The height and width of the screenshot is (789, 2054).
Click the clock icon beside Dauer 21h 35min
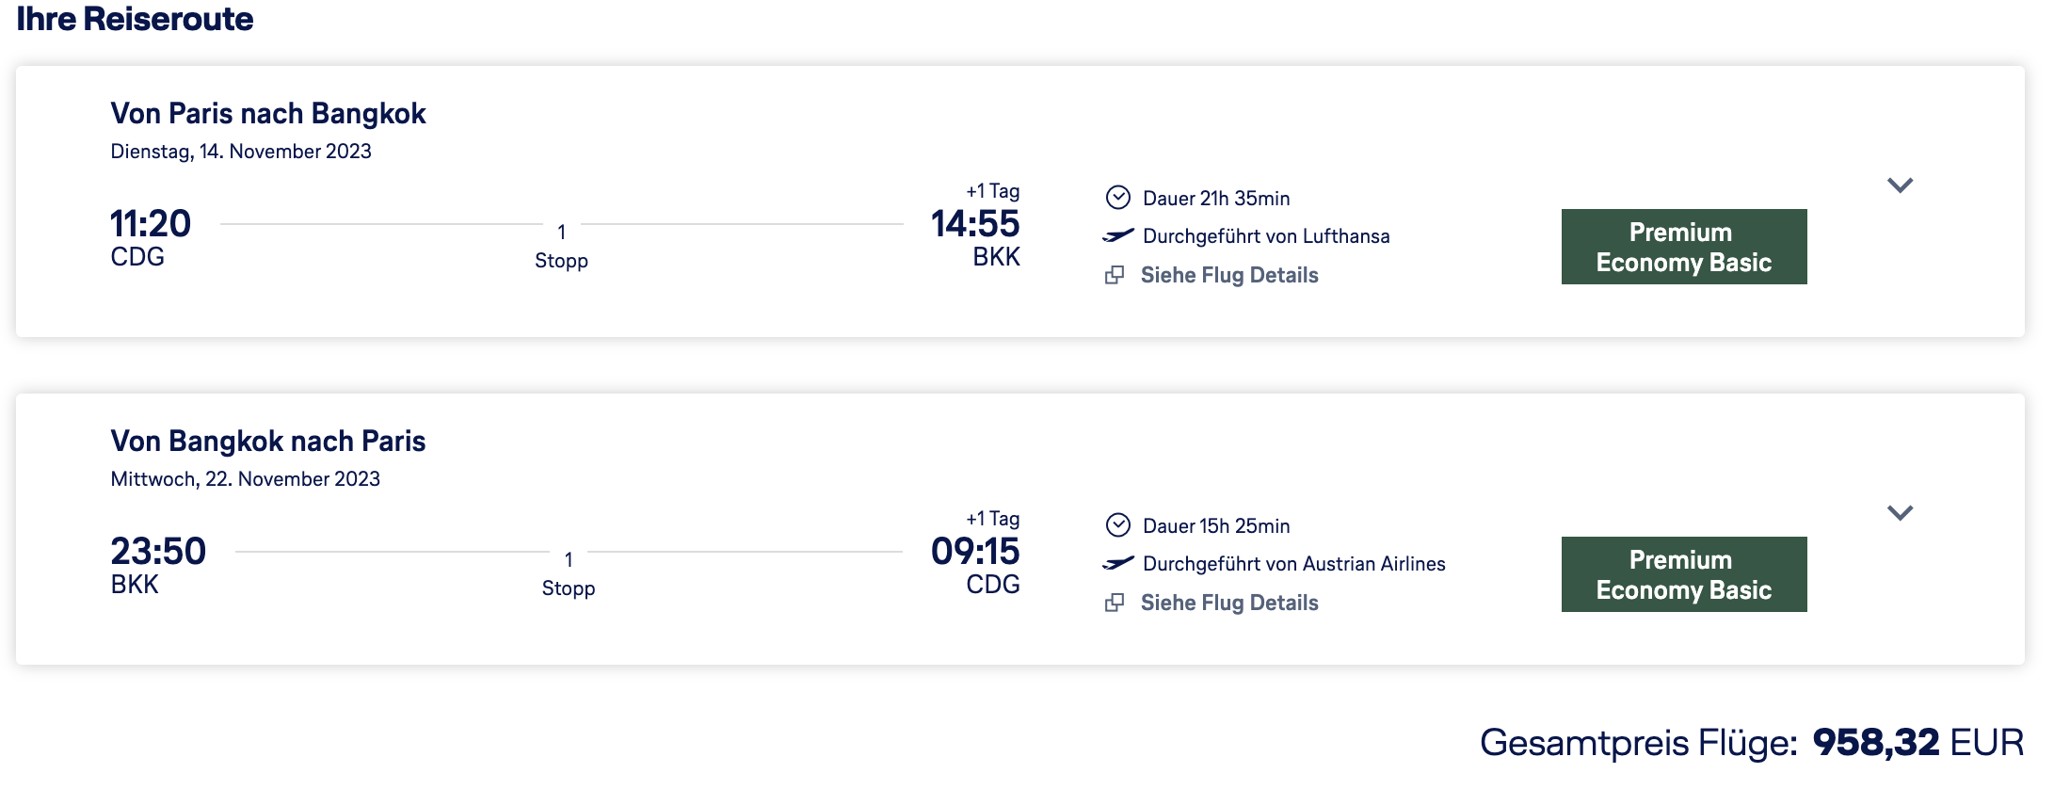[1117, 198]
